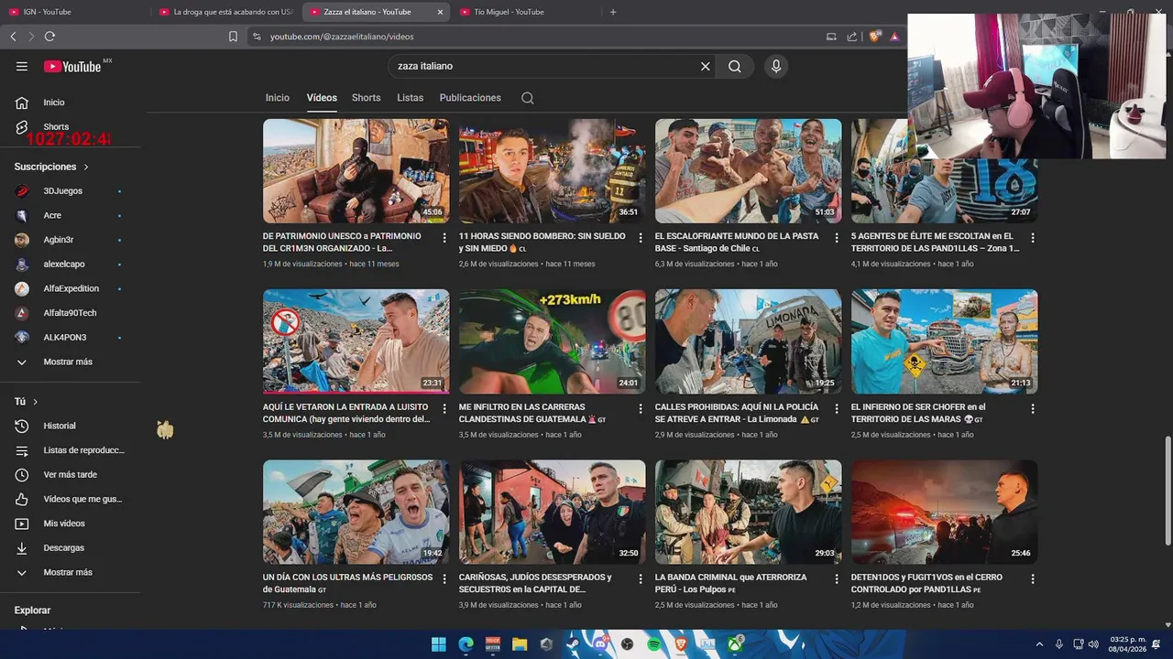Click the browser address bar URL

341,37
